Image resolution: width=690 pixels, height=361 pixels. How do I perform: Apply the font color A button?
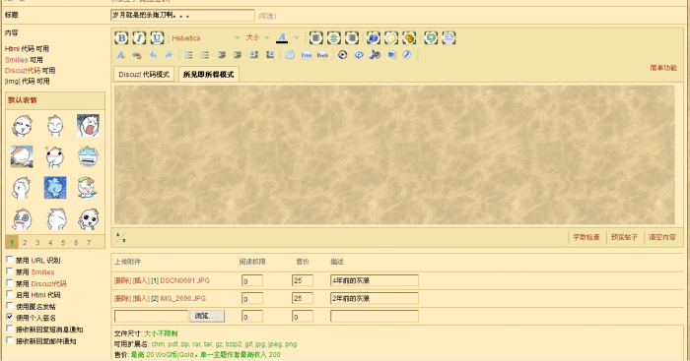coord(282,38)
